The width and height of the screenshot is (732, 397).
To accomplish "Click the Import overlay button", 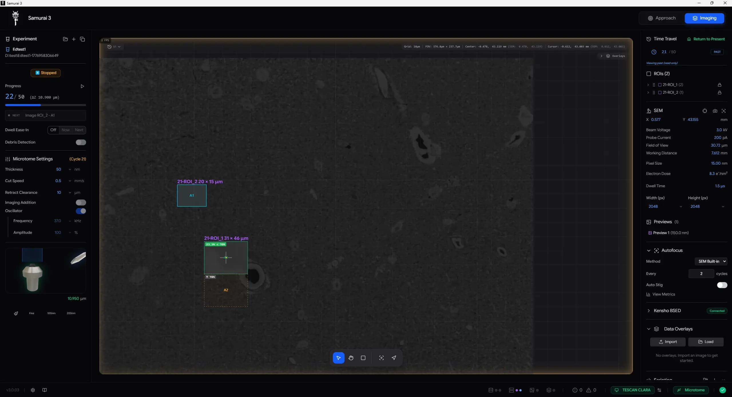I will tap(667, 342).
